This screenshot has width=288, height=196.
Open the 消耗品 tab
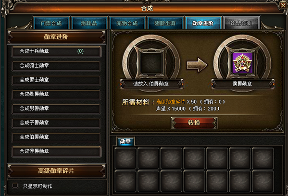click(89, 23)
